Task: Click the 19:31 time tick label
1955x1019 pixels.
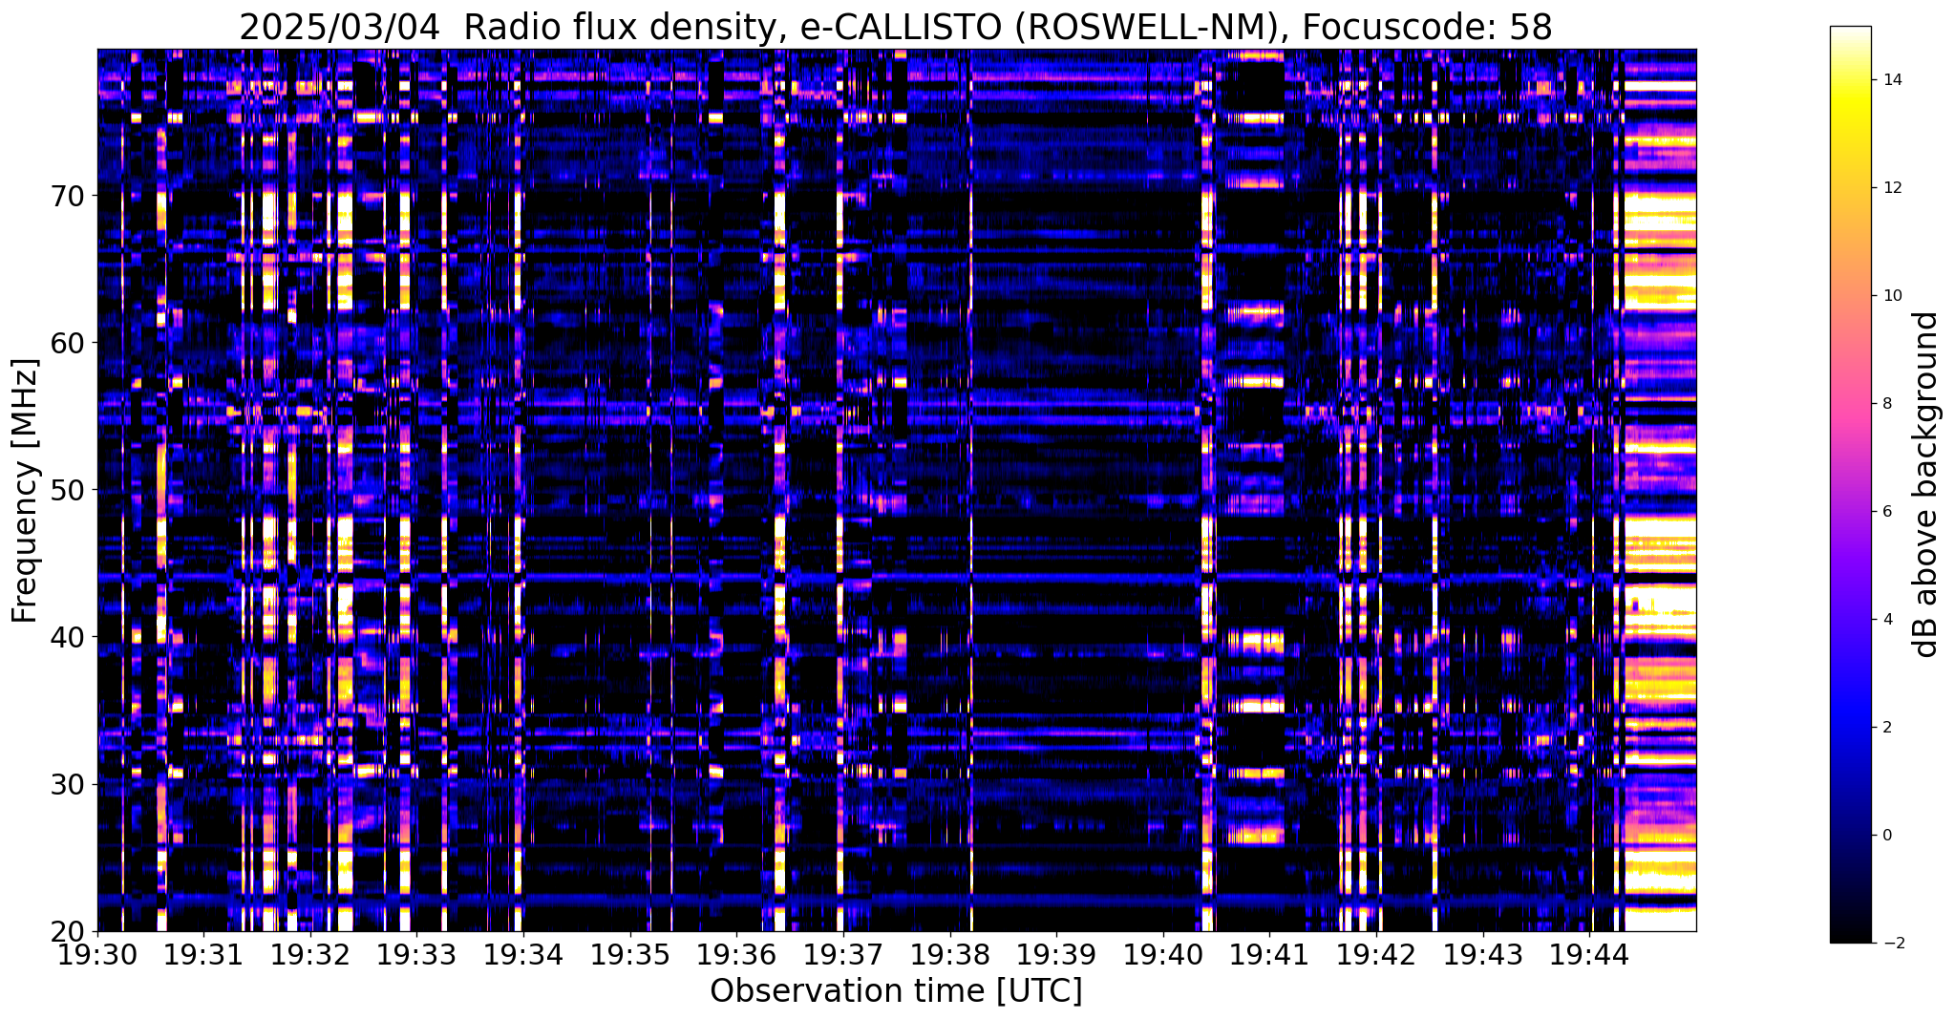Action: (202, 954)
